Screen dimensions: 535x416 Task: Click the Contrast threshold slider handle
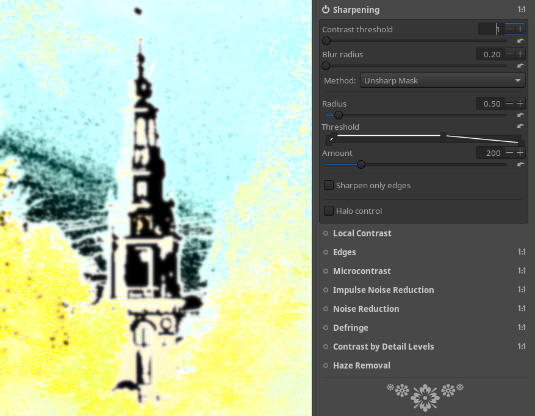pyautogui.click(x=326, y=41)
